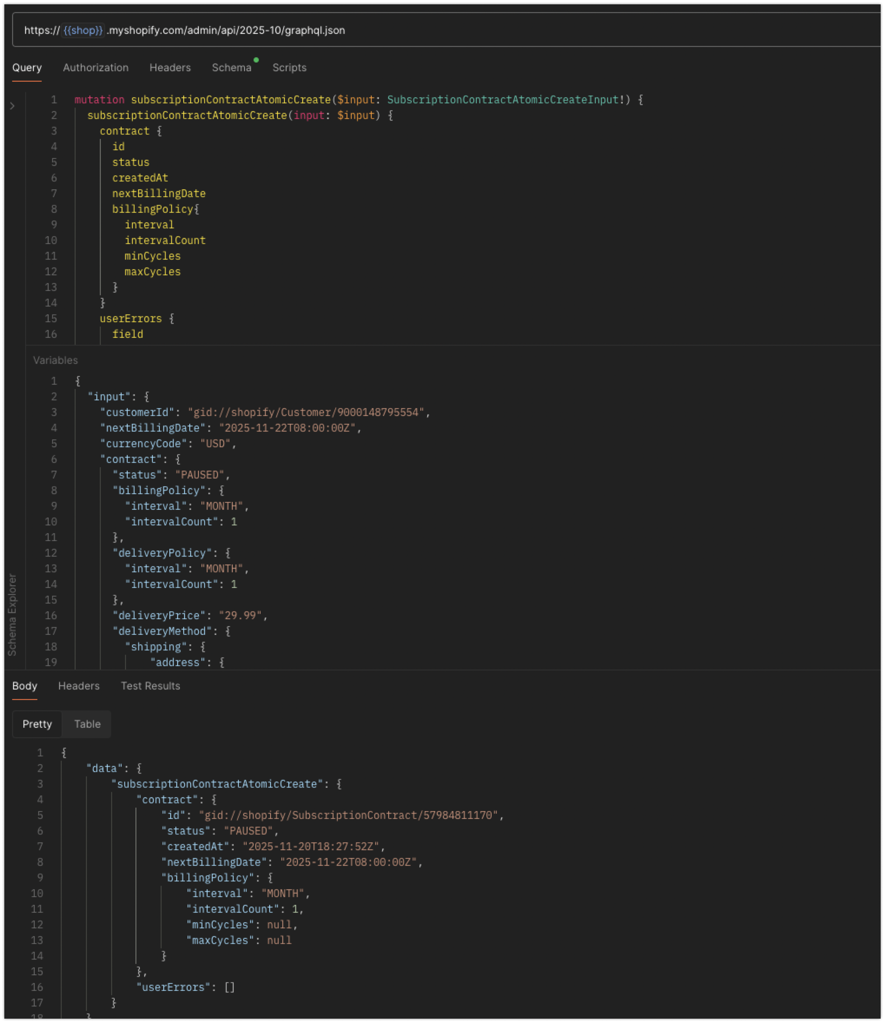Select the Pretty response view
The image size is (885, 1023).
[x=37, y=724]
